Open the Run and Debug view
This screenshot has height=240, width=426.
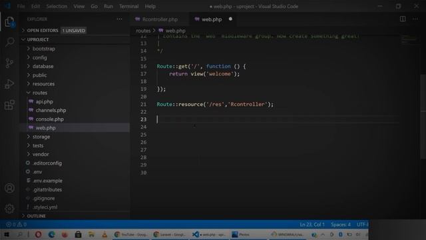[9, 84]
